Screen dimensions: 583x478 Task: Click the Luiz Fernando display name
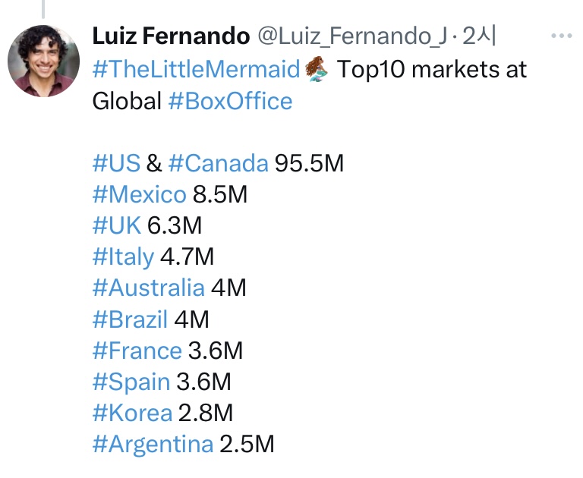click(x=171, y=36)
